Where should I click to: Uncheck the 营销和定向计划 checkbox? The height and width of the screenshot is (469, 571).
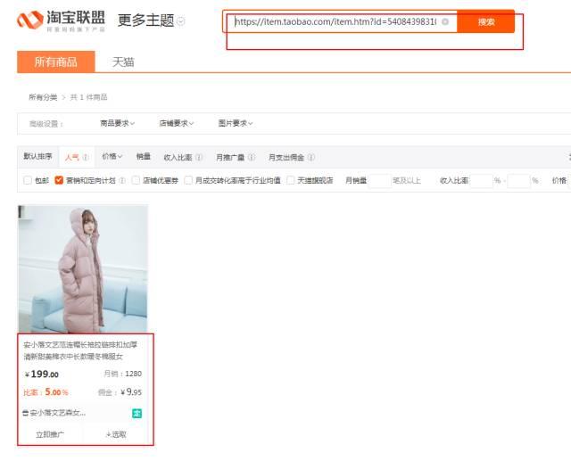click(59, 180)
